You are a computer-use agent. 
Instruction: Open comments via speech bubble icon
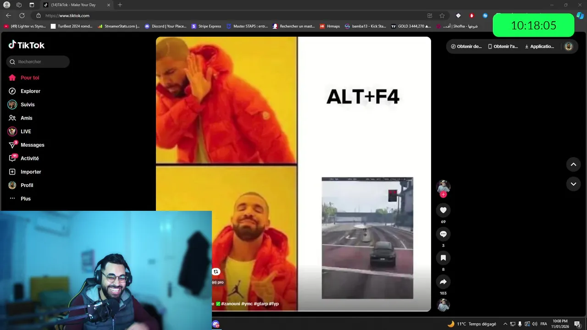[443, 234]
